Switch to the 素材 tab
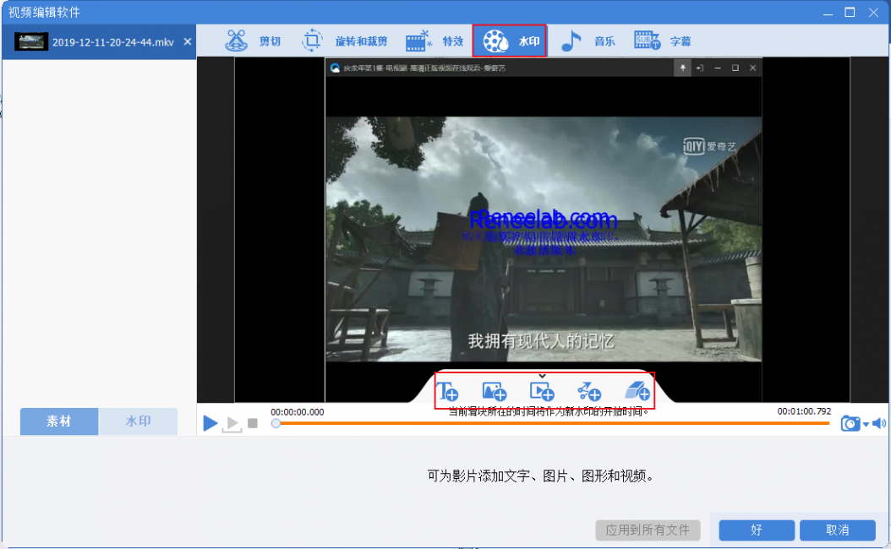The height and width of the screenshot is (549, 891). tap(59, 421)
